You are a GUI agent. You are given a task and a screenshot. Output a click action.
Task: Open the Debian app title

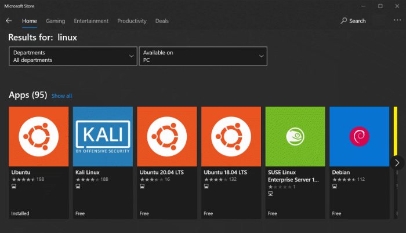[341, 172]
